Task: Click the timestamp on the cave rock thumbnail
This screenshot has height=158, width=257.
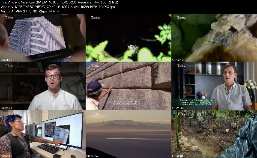Action: point(178,60)
